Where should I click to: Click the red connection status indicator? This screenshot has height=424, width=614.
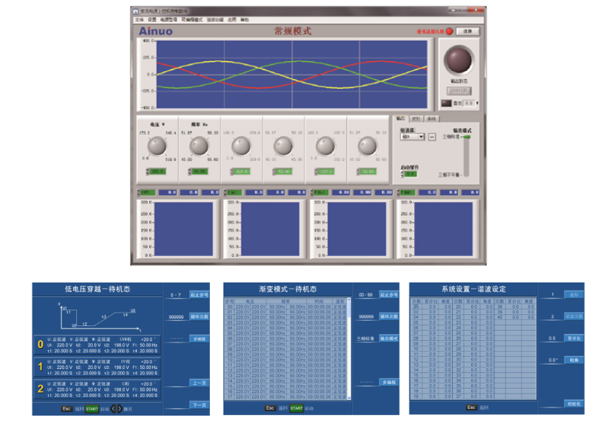click(449, 32)
